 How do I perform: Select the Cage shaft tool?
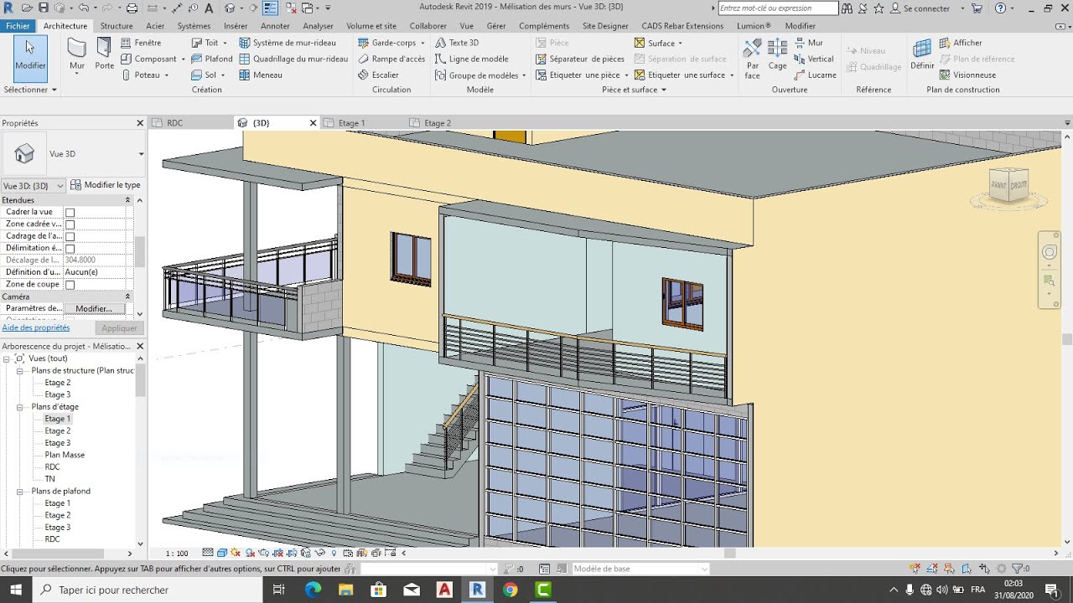pos(778,54)
